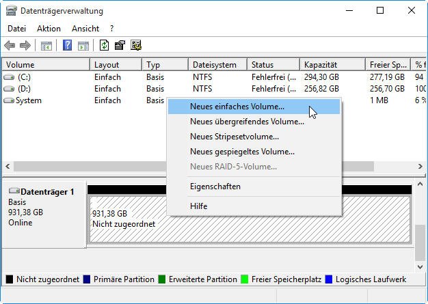Open the Properties toolbar icon
This screenshot has height=304, width=428.
coord(120,45)
